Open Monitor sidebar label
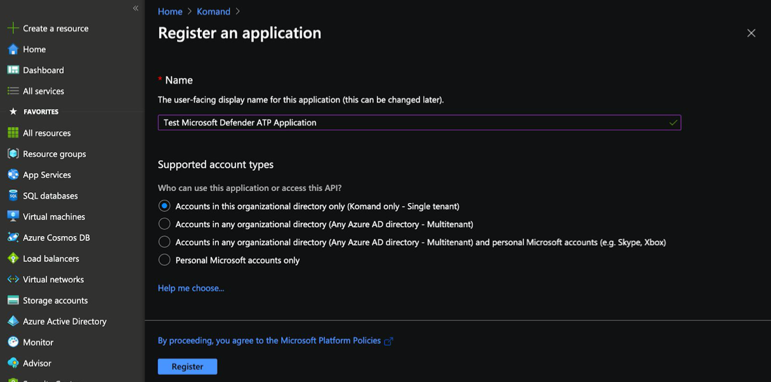771x382 pixels. [x=38, y=342]
